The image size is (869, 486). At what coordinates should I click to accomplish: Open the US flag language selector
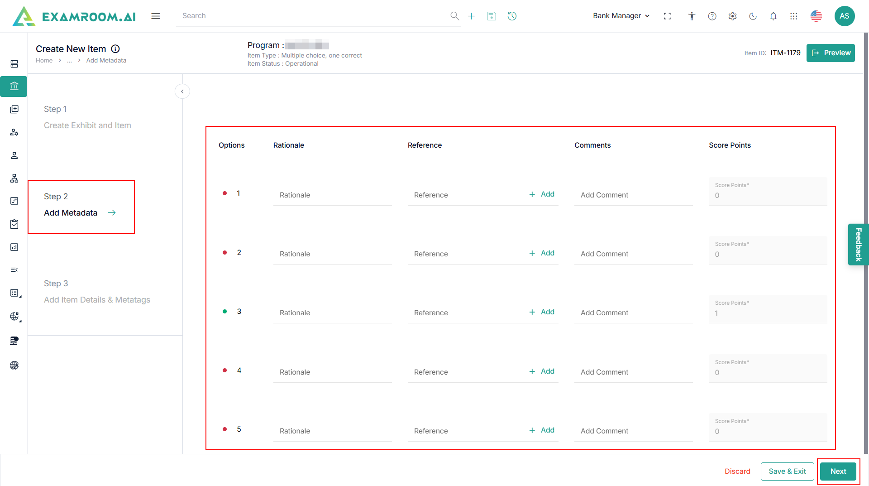coord(816,16)
